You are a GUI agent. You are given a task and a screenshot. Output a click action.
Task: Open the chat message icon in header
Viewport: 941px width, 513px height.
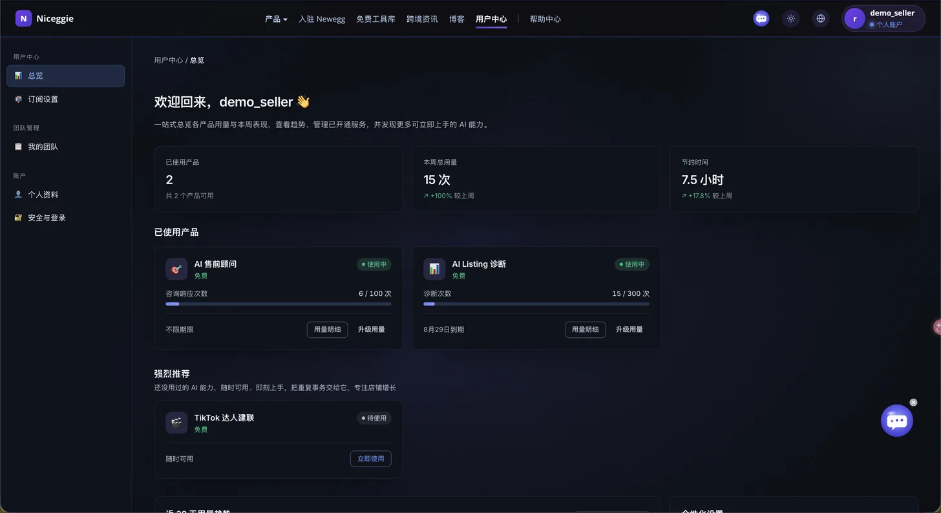[x=761, y=19]
